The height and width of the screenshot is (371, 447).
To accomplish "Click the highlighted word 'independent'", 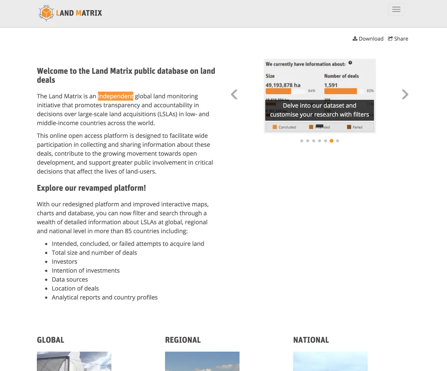I will 115,96.
